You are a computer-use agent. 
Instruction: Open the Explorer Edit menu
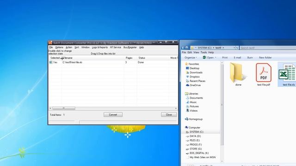click(190, 53)
